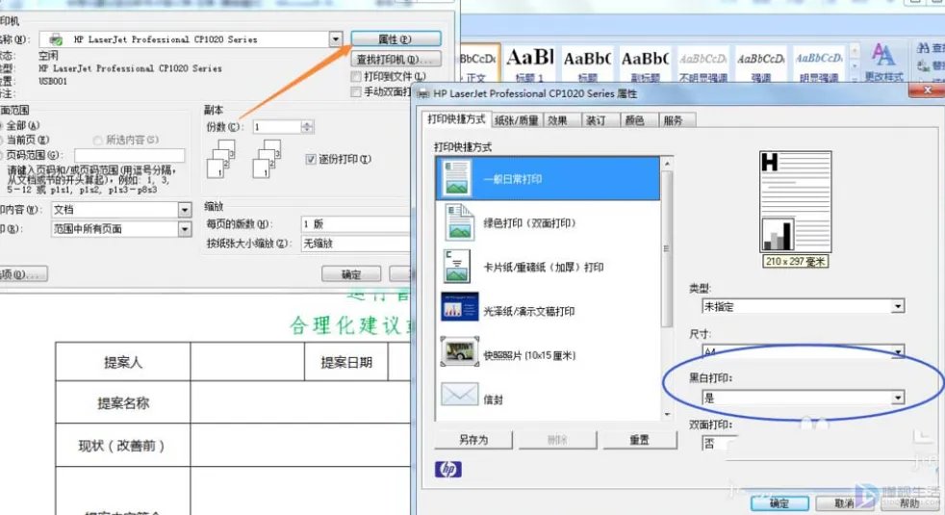Screen dimensions: 945x515
Task: Click Help in the HP properties dialog
Action: [909, 502]
